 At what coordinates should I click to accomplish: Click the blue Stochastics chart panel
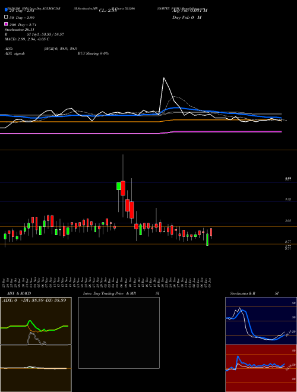coord(261,321)
